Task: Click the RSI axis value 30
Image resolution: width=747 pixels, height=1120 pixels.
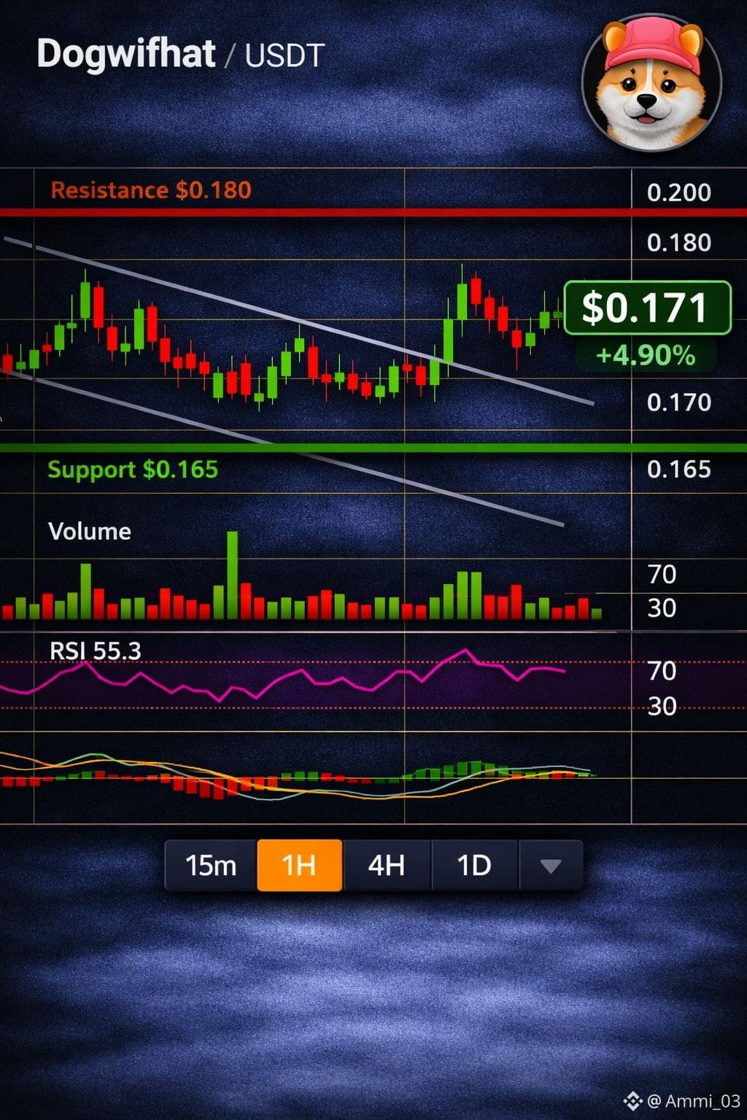Action: pyautogui.click(x=662, y=706)
